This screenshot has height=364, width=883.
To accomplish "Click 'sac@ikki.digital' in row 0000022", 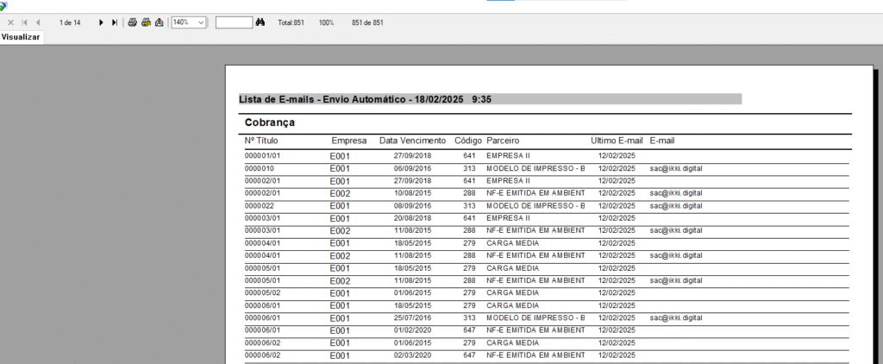I will (676, 205).
